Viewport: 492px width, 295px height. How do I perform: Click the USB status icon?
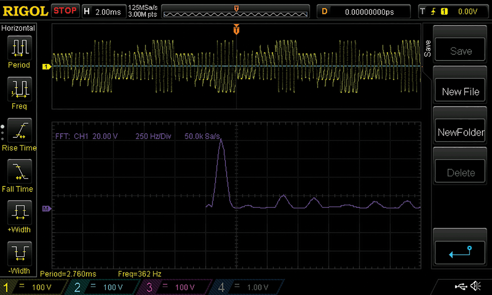[461, 287]
